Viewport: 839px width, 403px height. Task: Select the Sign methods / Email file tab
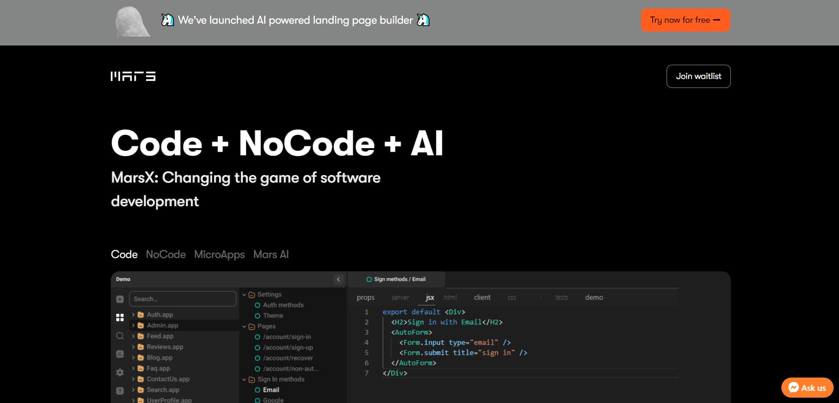tap(396, 279)
